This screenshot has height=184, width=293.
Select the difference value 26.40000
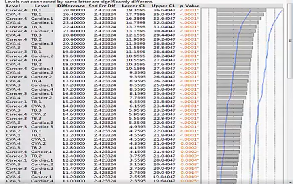pos(74,14)
